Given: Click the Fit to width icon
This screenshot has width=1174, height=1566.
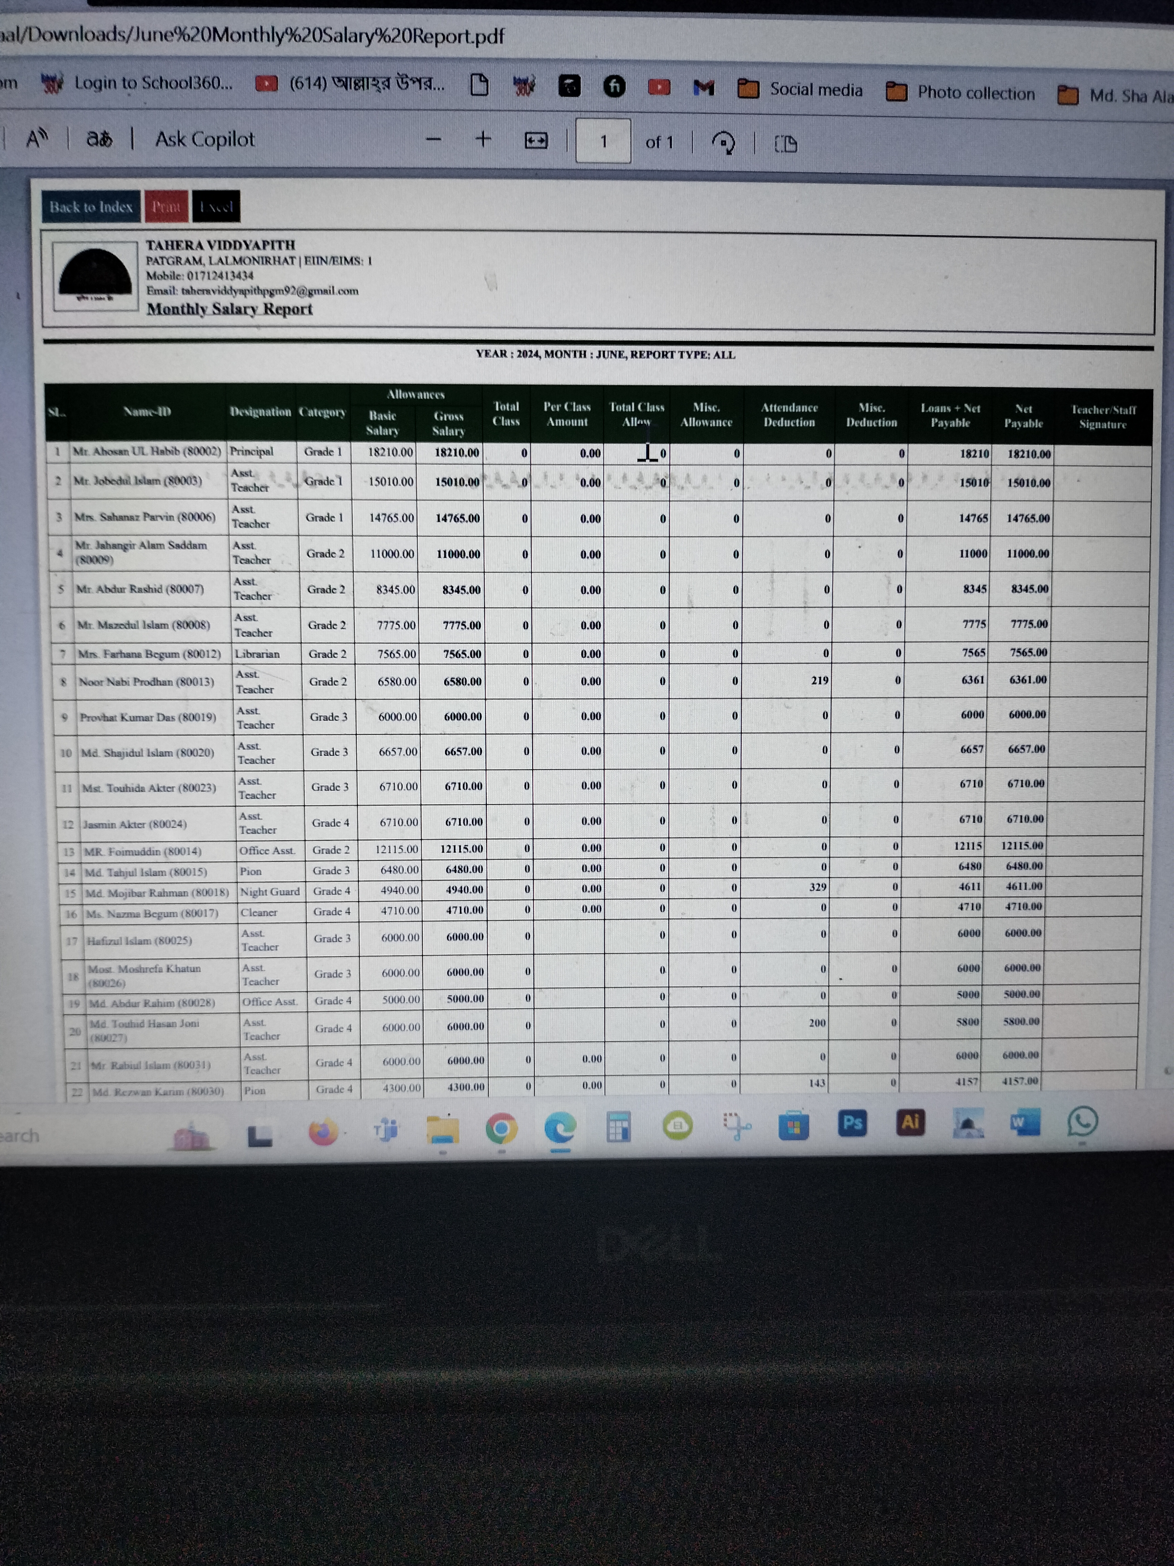Looking at the screenshot, I should (536, 141).
